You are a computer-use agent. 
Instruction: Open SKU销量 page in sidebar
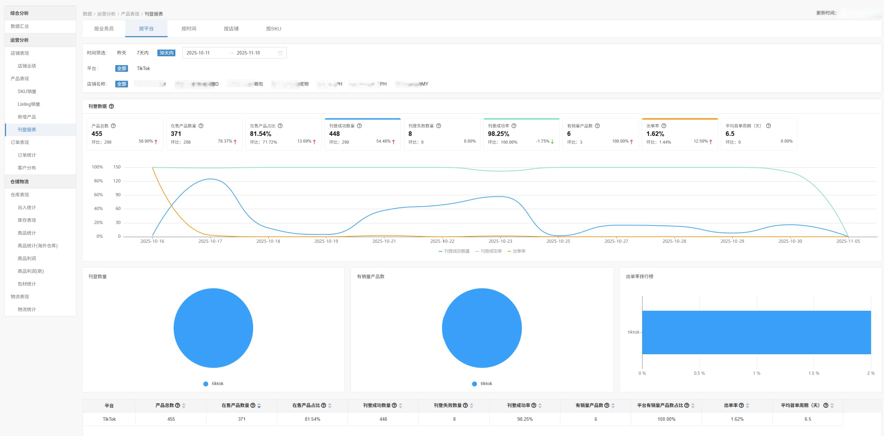coord(27,91)
